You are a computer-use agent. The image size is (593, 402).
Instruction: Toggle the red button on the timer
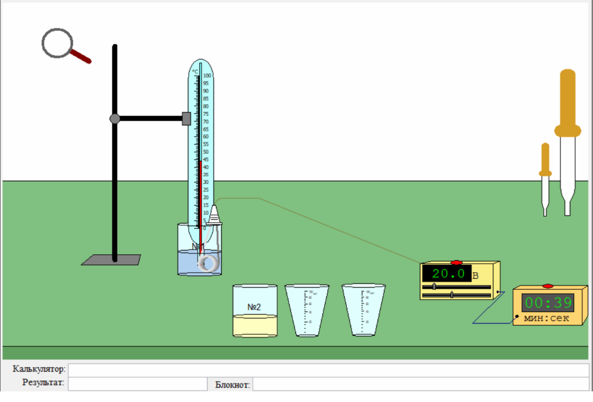pos(547,286)
